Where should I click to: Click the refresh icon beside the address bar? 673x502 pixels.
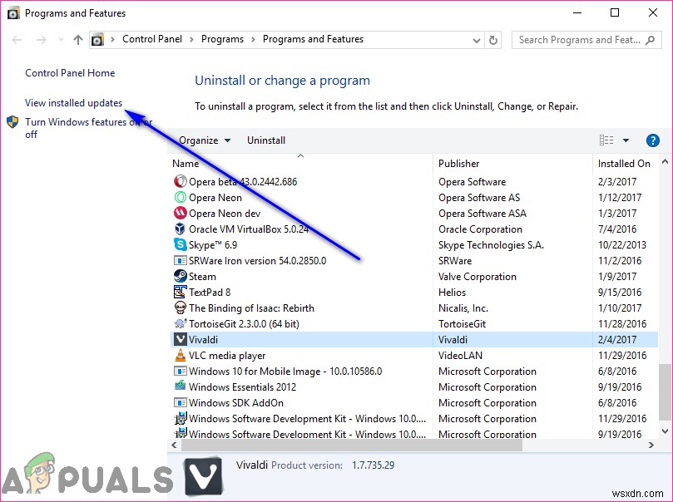click(493, 39)
